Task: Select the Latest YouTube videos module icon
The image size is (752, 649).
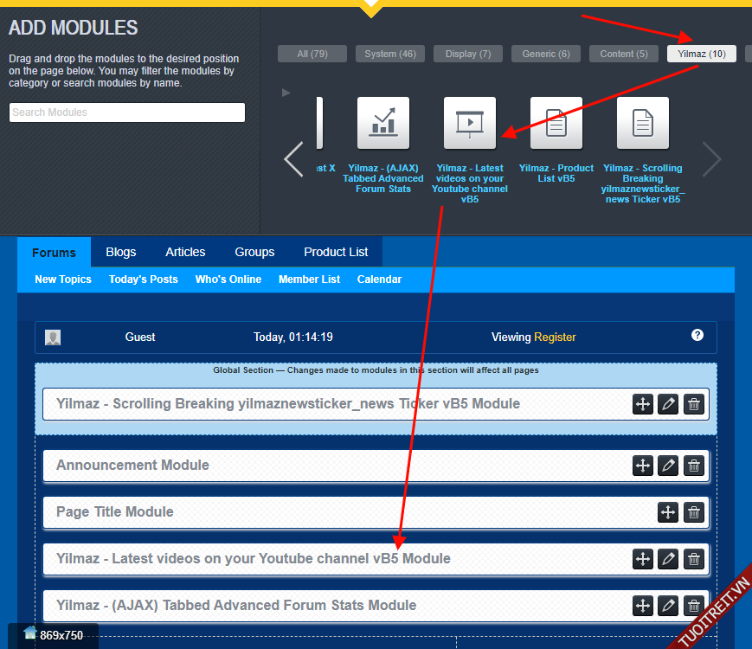Action: click(470, 124)
